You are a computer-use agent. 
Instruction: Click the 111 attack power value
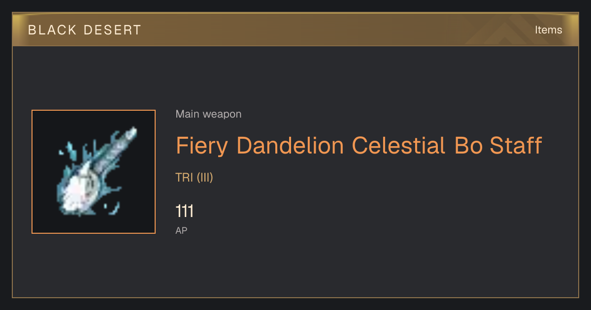185,212
